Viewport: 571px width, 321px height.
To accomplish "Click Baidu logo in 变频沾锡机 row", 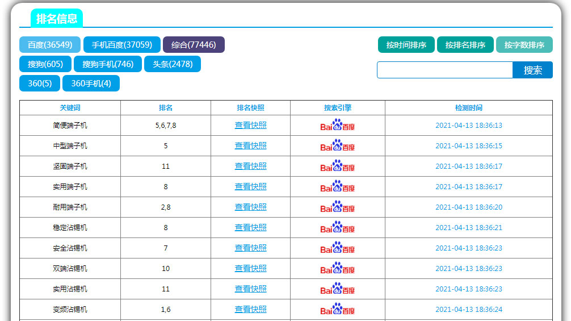I will (337, 309).
